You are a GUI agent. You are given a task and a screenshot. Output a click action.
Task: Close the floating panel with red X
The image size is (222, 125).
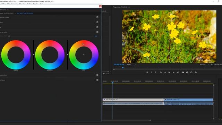coord(100,6)
